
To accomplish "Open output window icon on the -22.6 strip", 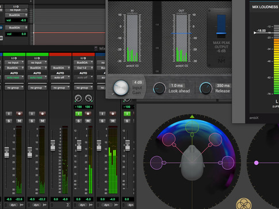I will [23, 68].
